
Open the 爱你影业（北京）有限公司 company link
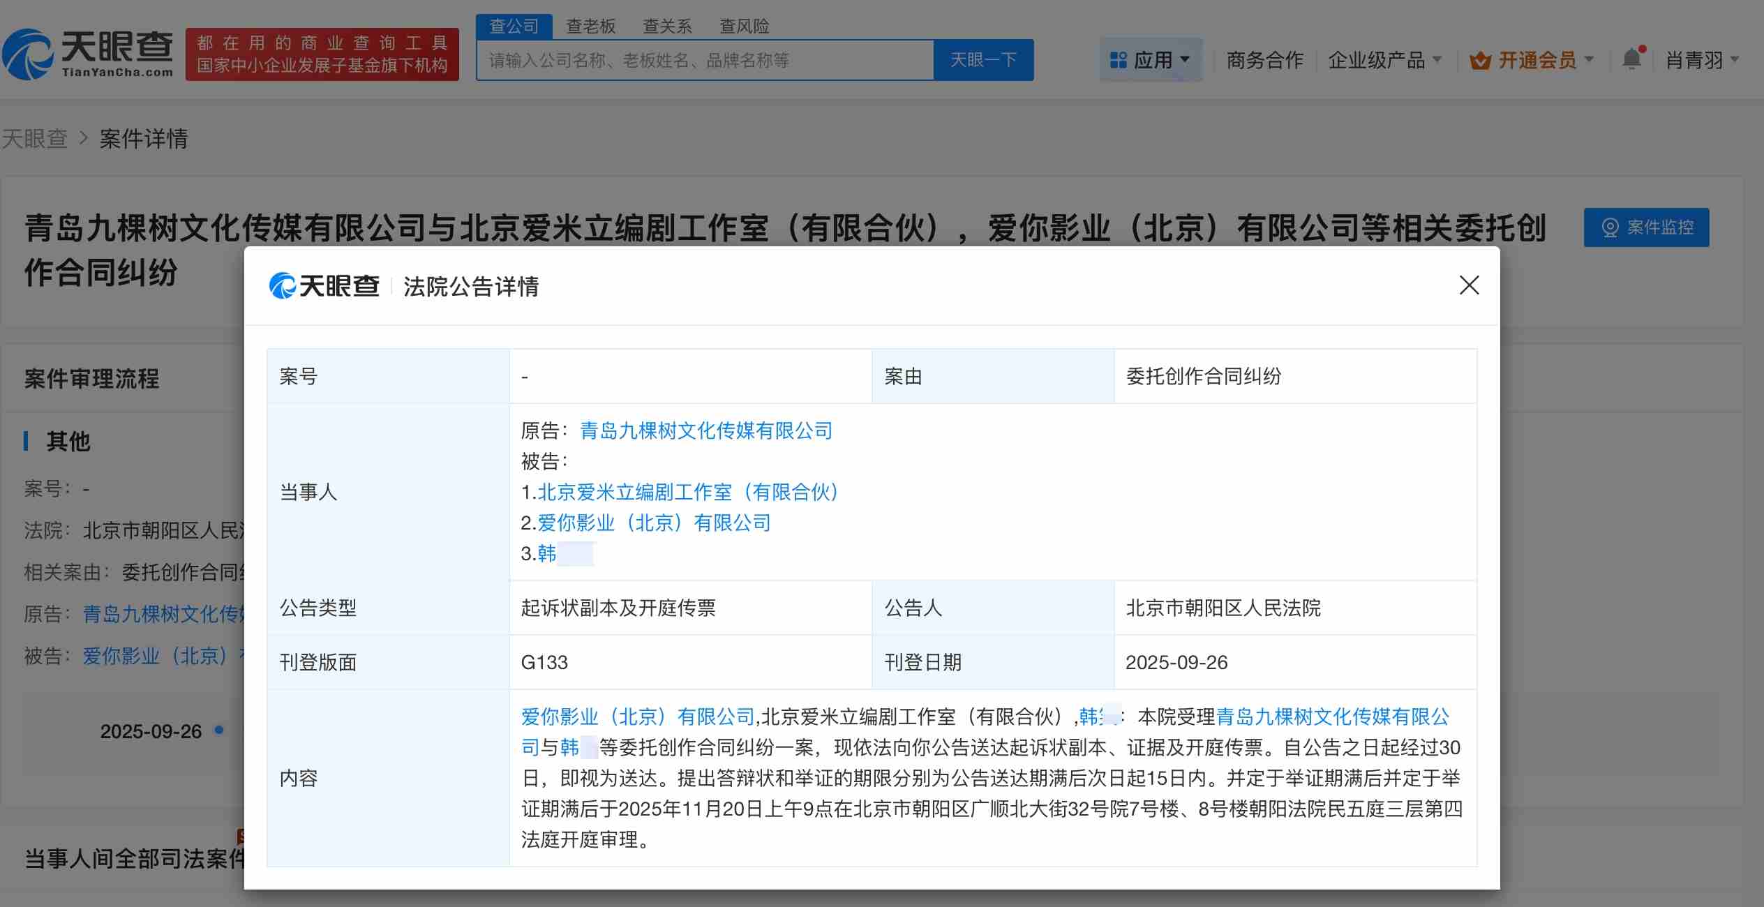[x=652, y=523]
